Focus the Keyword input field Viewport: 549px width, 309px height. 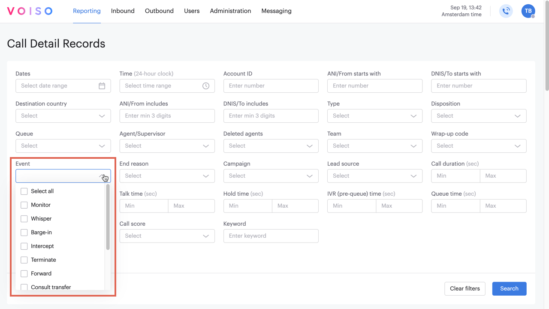[271, 236]
